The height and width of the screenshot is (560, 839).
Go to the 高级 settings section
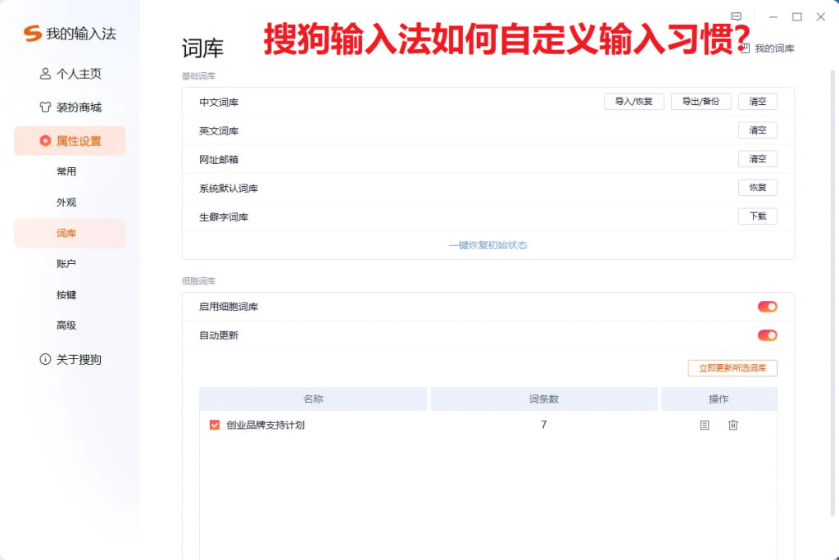pos(66,326)
